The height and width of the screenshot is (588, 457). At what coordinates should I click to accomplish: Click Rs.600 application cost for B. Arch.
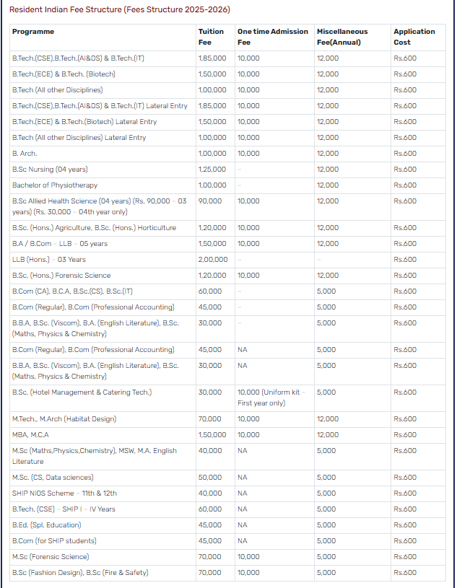point(405,154)
